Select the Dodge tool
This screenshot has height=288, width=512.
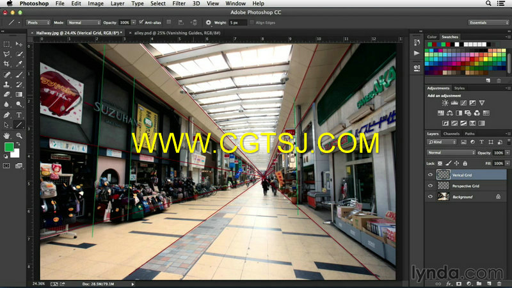(x=19, y=104)
